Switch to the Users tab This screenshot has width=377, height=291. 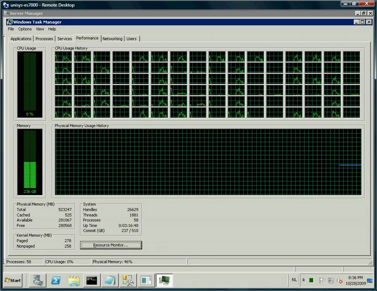pyautogui.click(x=131, y=39)
